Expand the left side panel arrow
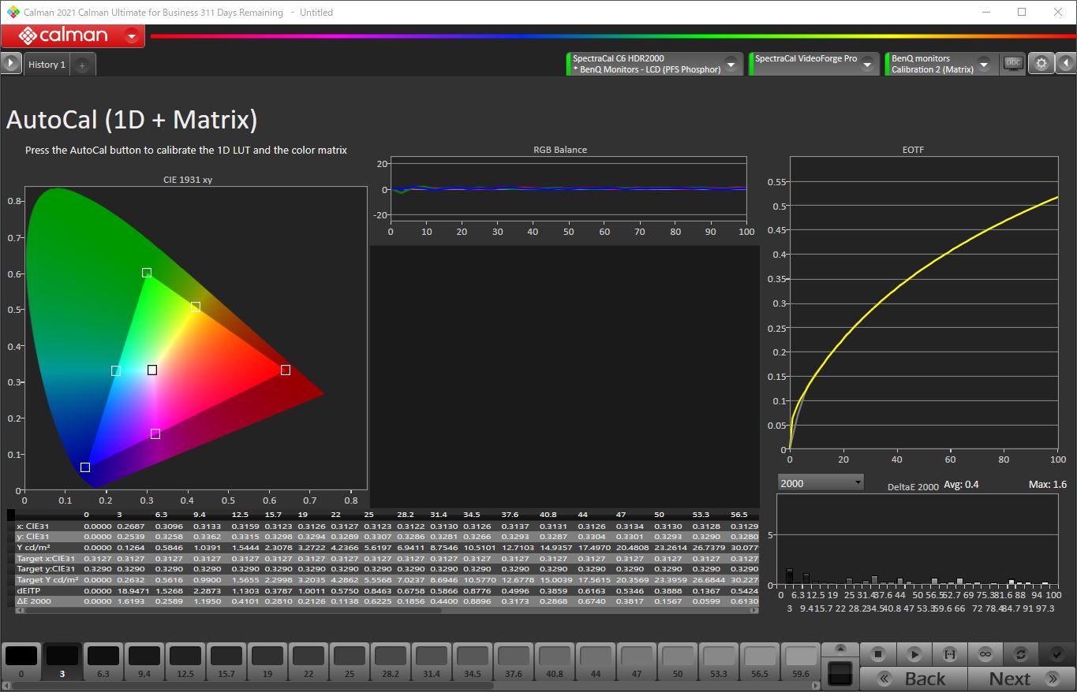Image resolution: width=1077 pixels, height=692 pixels. (10, 64)
